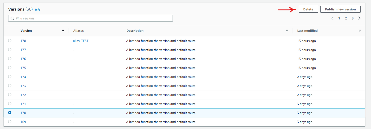Select radio button for version 178
The height and width of the screenshot is (129, 371).
click(x=10, y=41)
